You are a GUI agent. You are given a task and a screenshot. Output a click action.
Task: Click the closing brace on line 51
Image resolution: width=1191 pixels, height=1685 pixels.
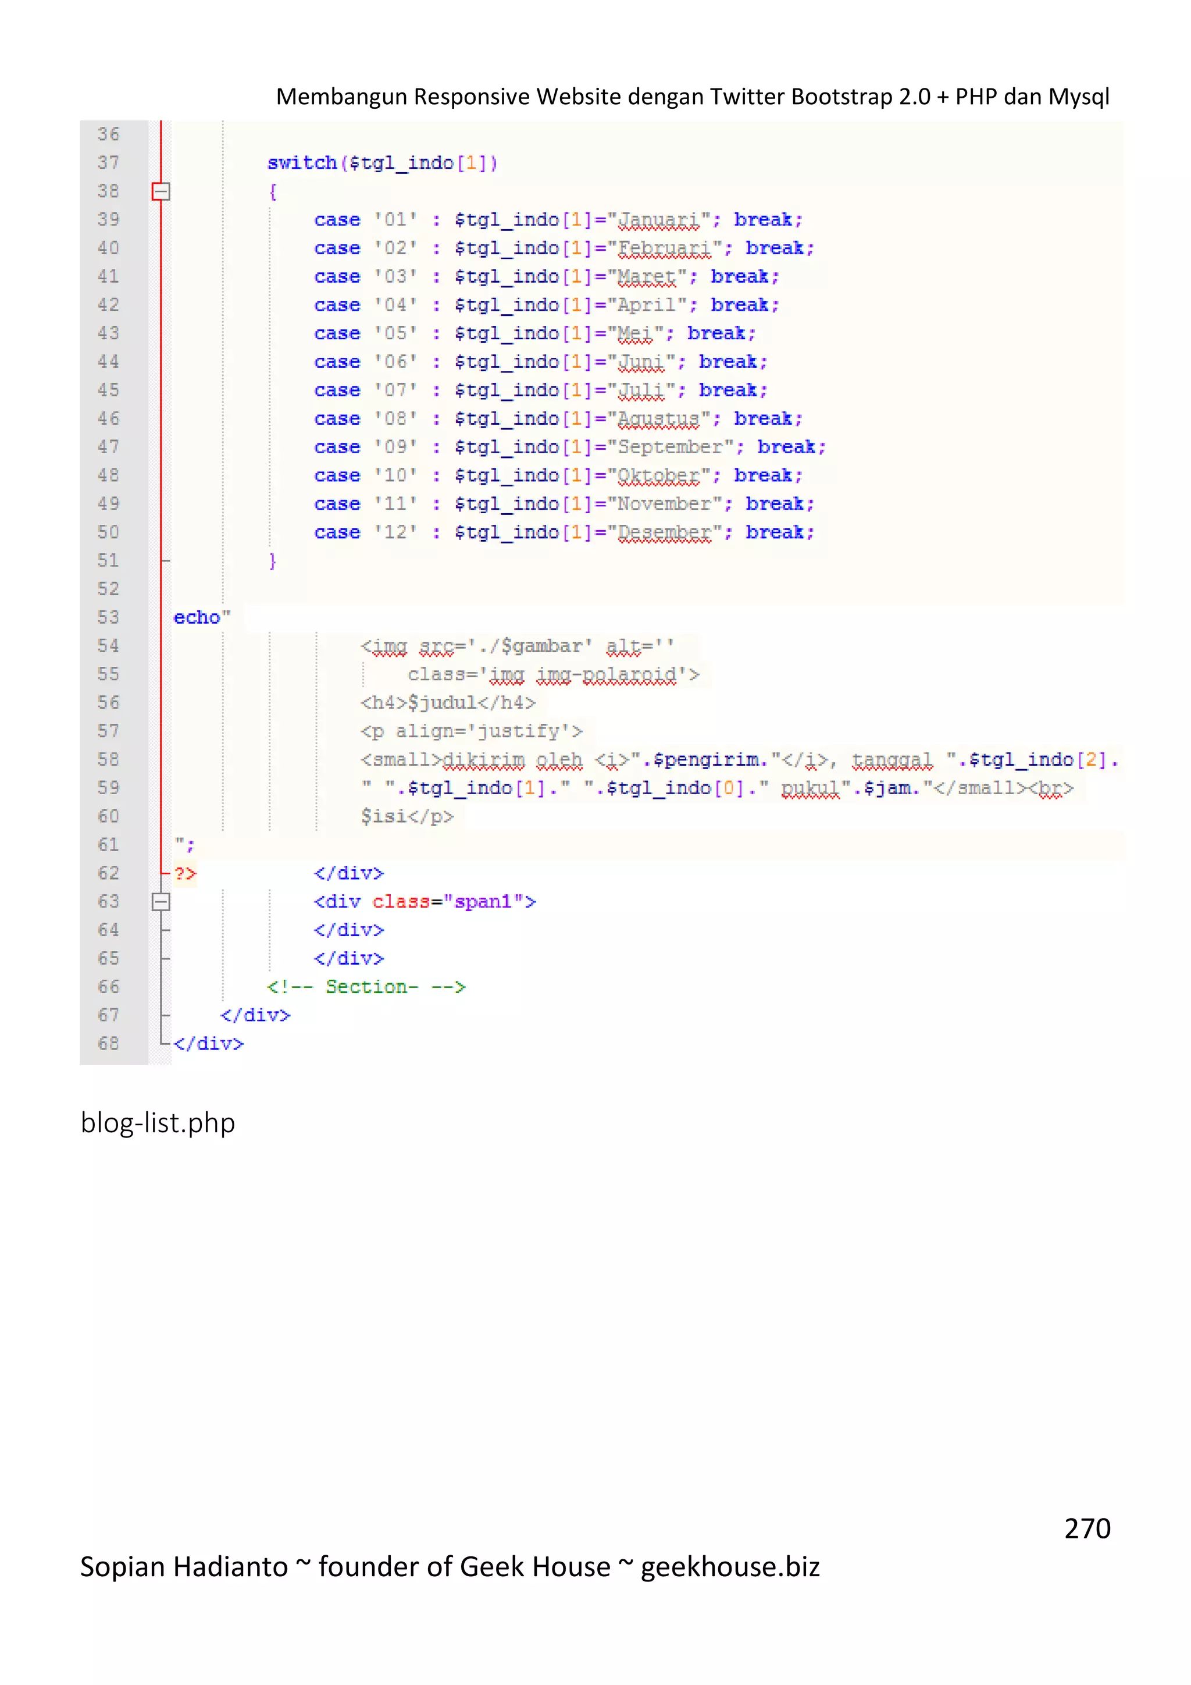272,561
